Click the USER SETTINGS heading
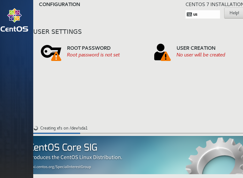 click(x=57, y=32)
